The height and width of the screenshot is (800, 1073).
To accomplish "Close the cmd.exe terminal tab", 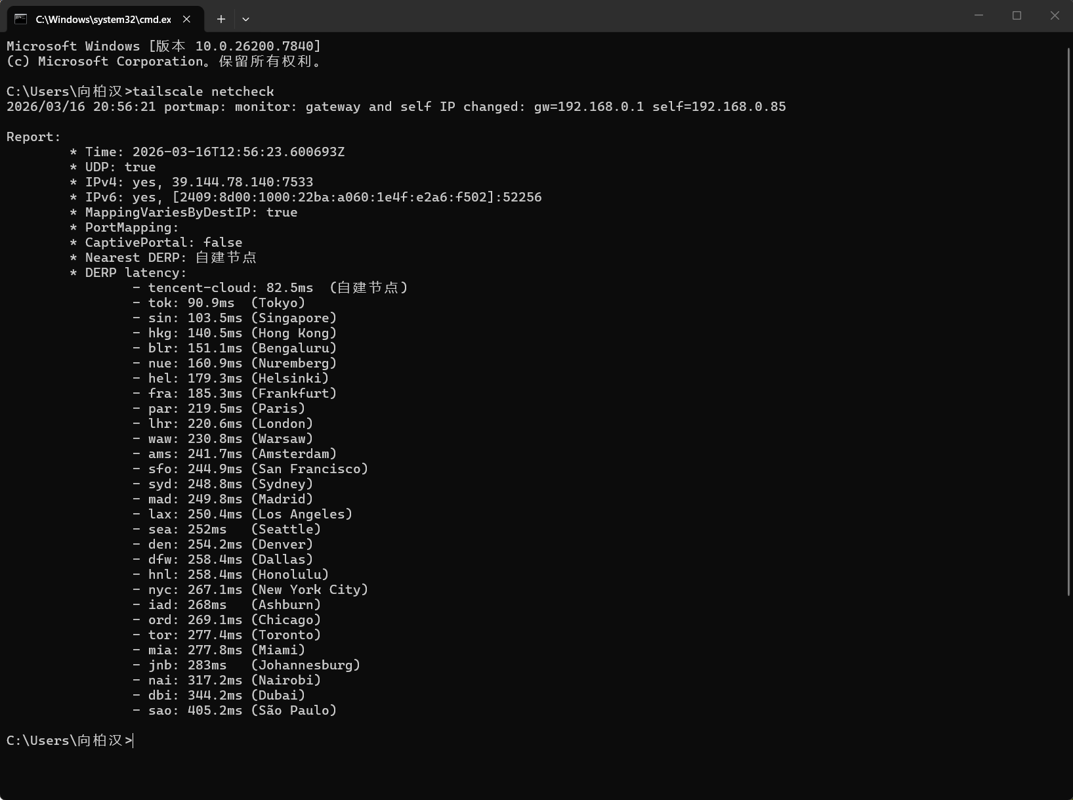I will coord(186,19).
